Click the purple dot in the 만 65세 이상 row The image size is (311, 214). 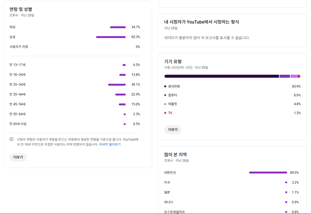click(125, 124)
